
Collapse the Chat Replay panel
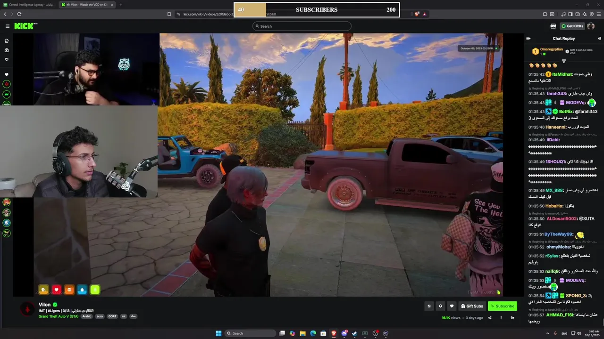tap(528, 39)
